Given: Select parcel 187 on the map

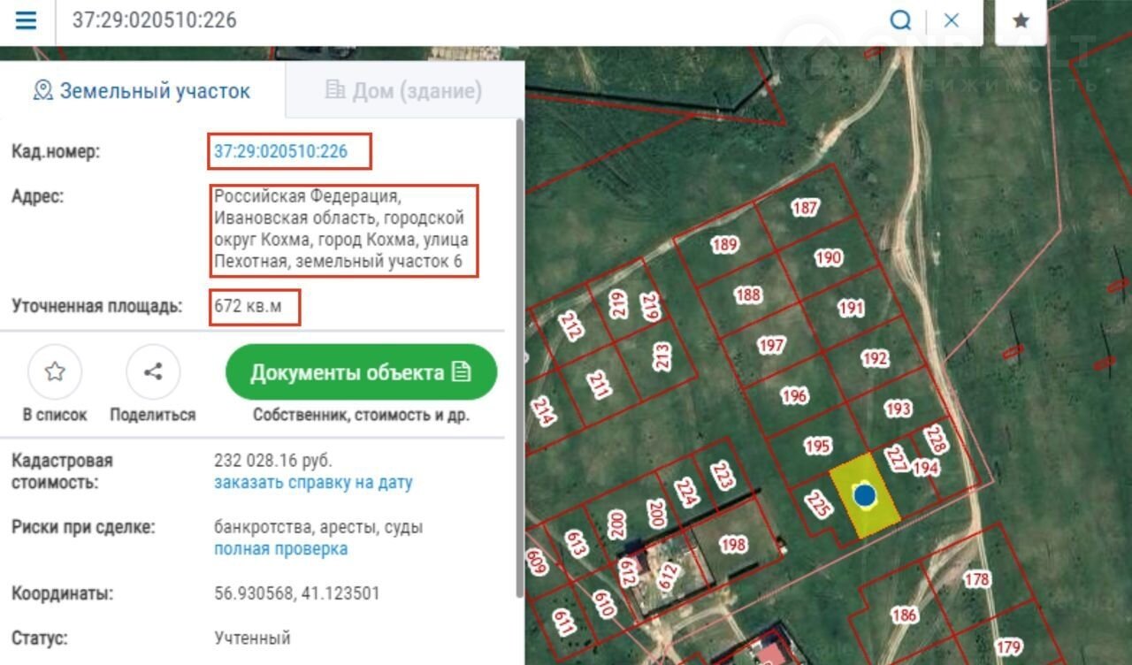Looking at the screenshot, I should pyautogui.click(x=805, y=208).
